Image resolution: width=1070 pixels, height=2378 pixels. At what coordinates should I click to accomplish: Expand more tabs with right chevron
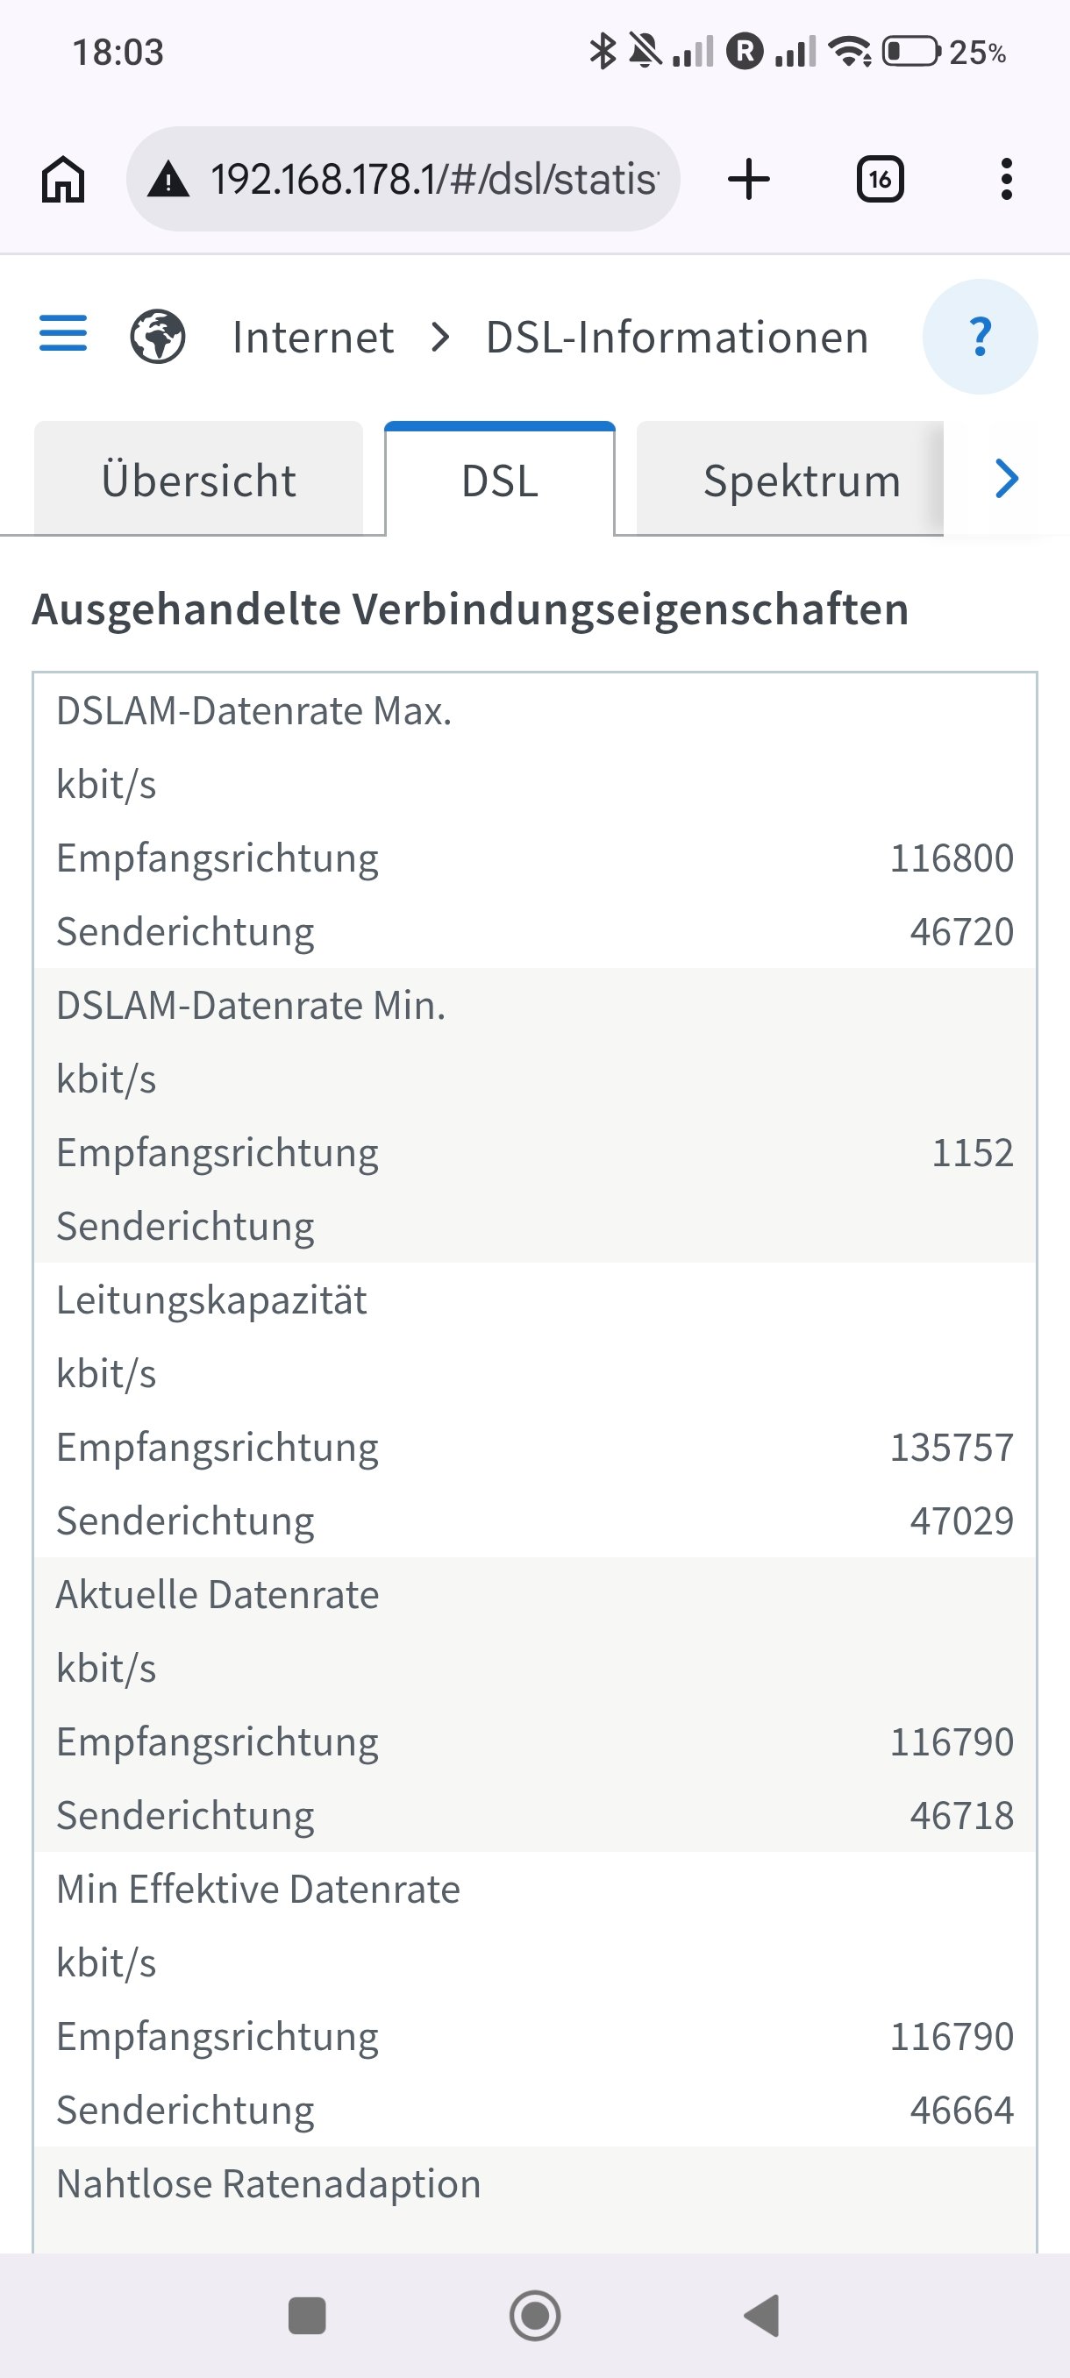(1006, 478)
